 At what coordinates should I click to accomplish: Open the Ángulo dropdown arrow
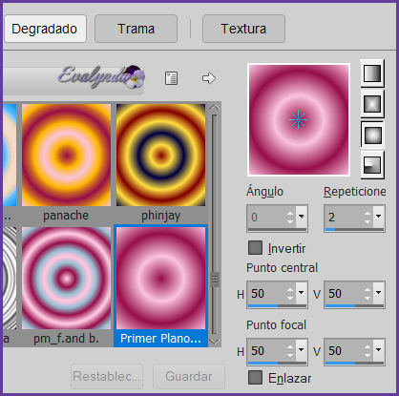[302, 217]
